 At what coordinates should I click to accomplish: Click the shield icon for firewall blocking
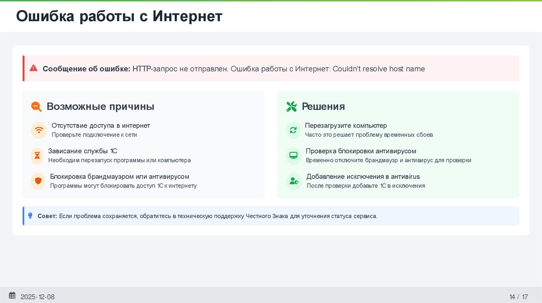[x=38, y=181]
